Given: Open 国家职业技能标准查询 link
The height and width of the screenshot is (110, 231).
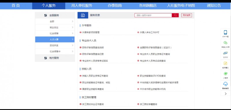Looking at the screenshot, I should pyautogui.click(x=93, y=89).
